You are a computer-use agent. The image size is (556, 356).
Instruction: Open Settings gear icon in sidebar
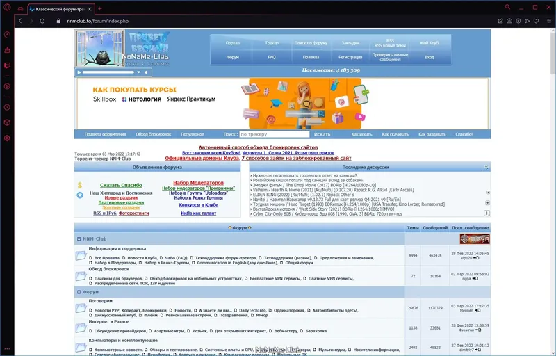(x=7, y=138)
